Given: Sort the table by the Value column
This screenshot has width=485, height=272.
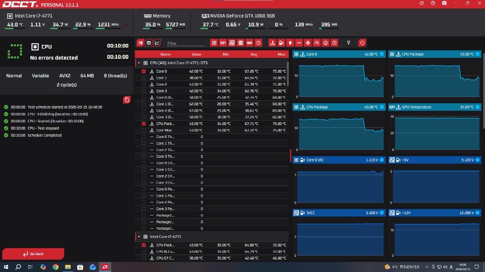Looking at the screenshot, I should tap(196, 54).
